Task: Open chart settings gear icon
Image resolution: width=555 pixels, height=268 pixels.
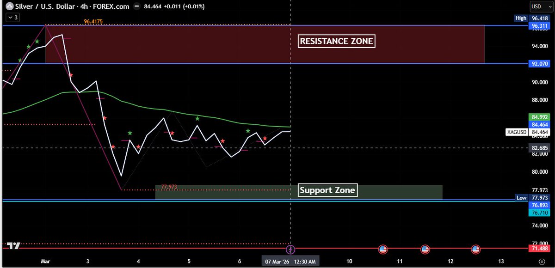Action: pos(541,262)
